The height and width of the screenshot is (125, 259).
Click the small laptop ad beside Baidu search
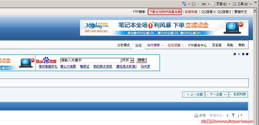coord(17,63)
